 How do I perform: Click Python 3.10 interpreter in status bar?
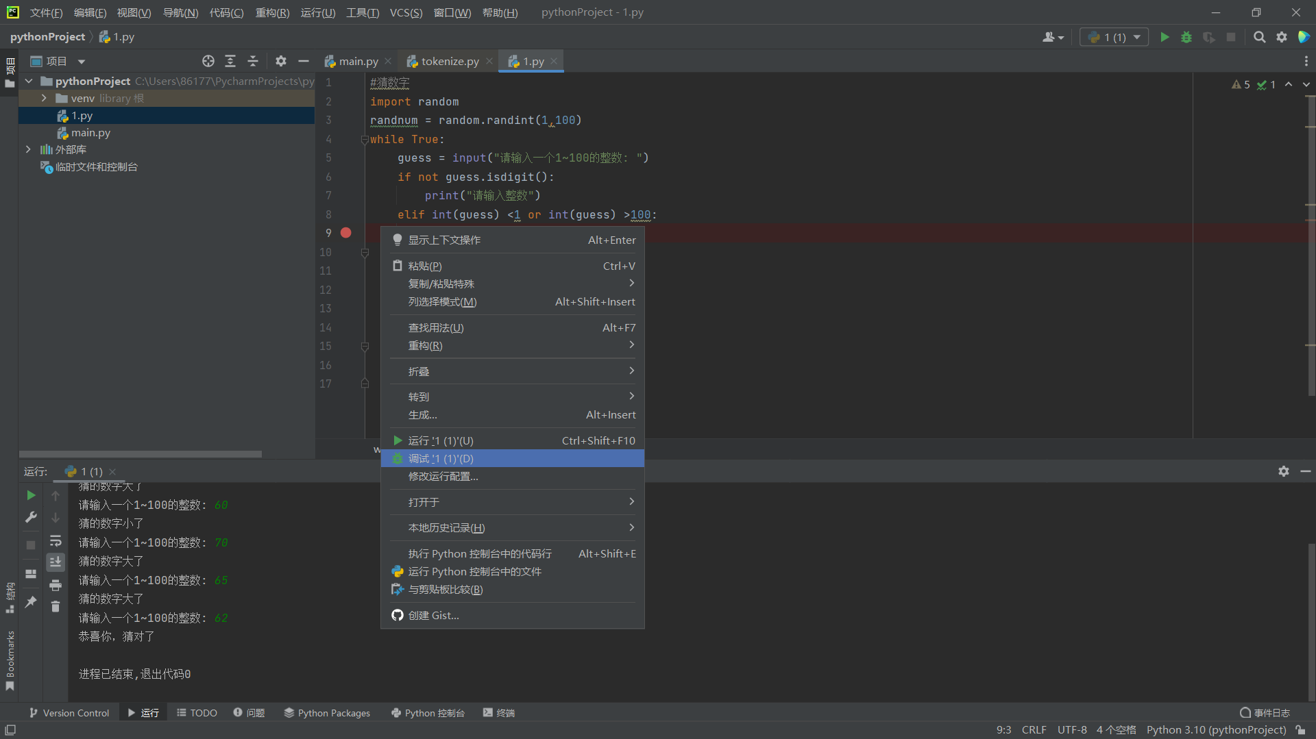[x=1216, y=730]
